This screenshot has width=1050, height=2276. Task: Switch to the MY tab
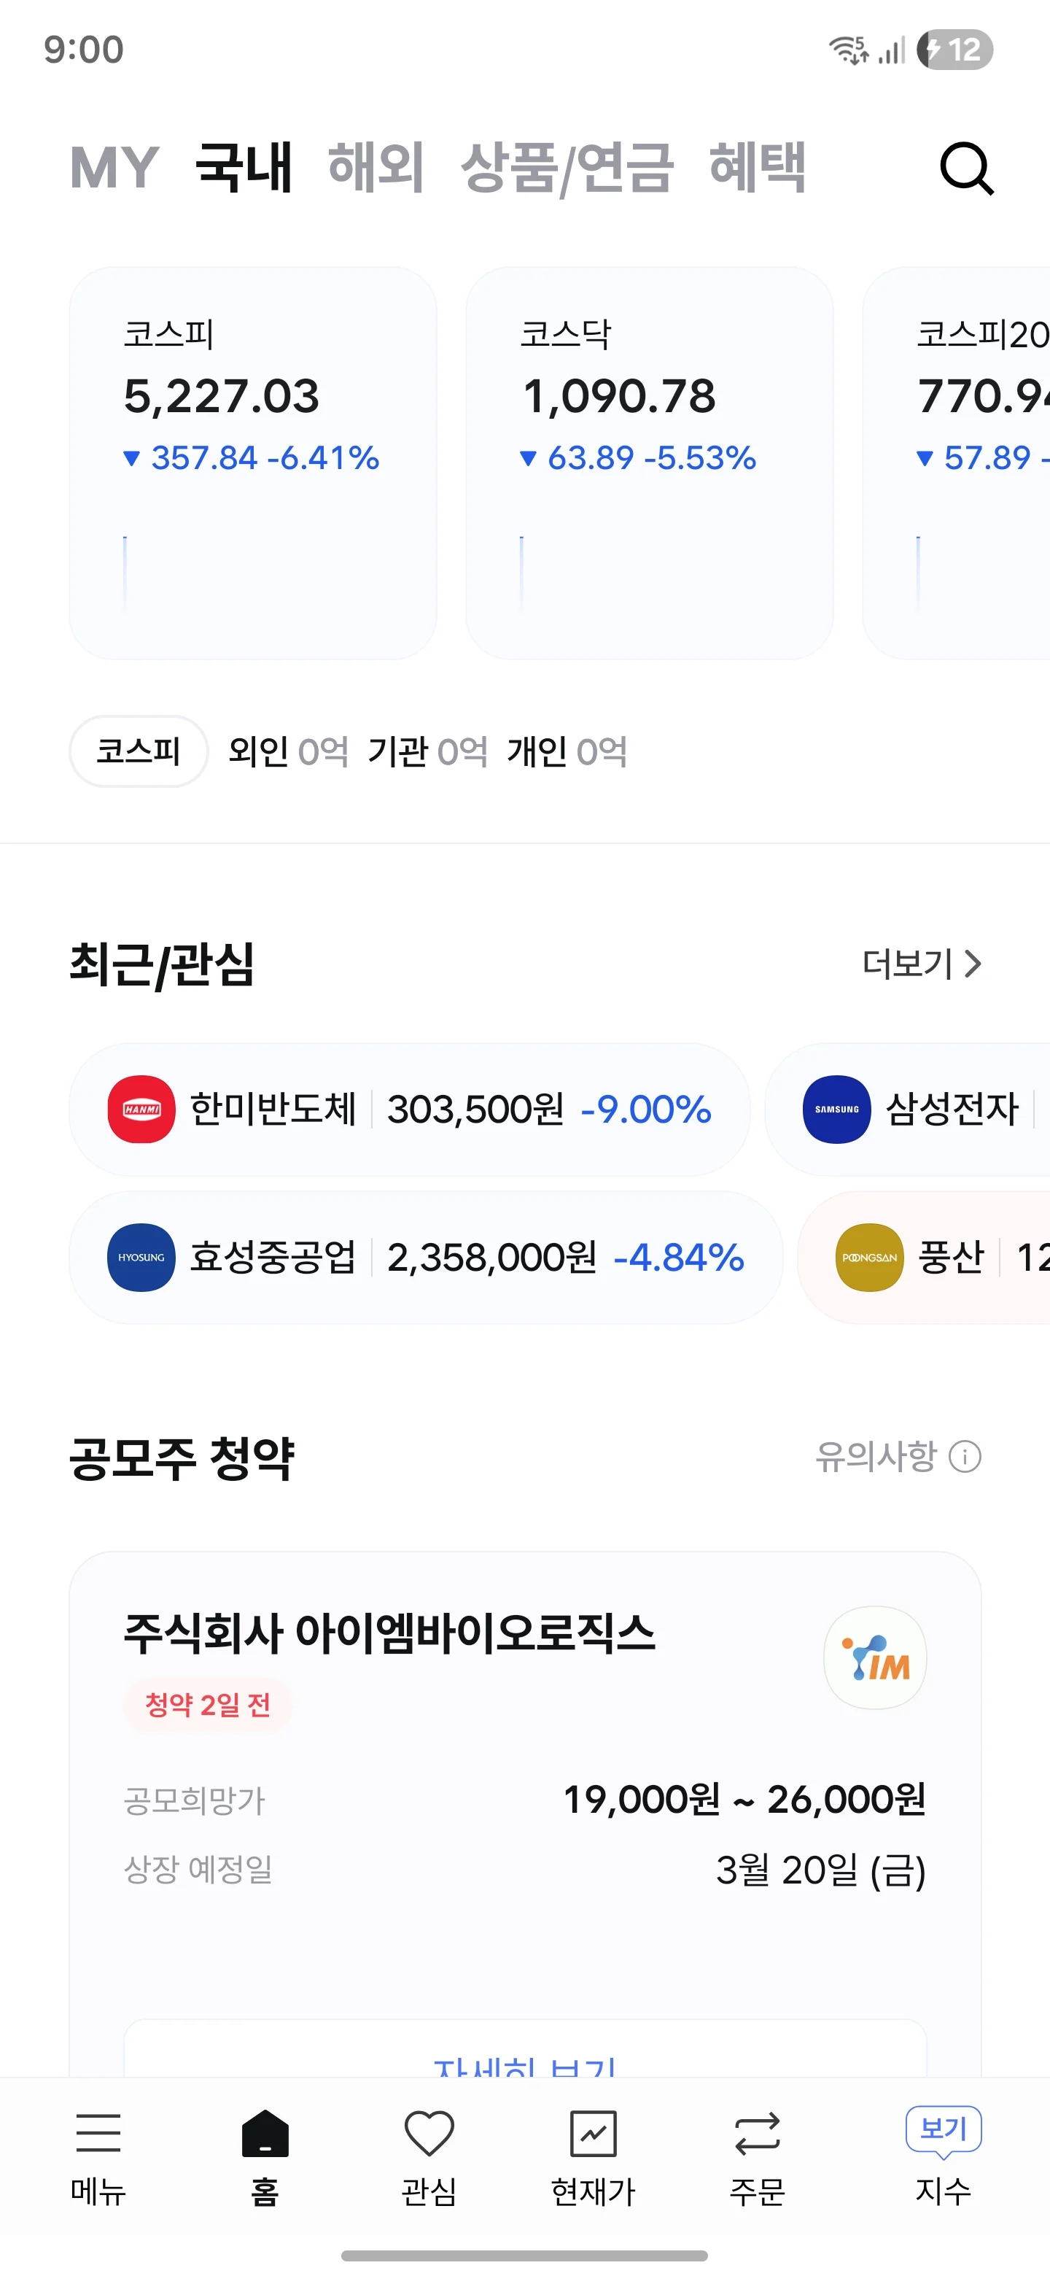coord(114,167)
